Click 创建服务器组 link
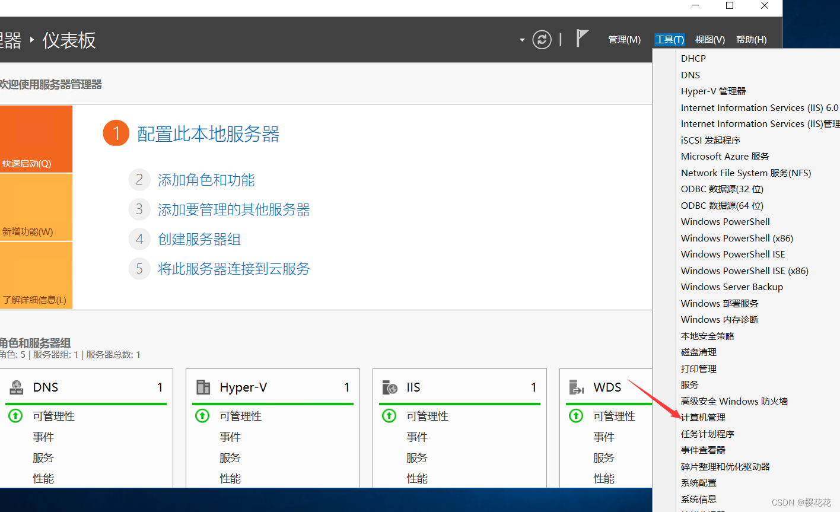 click(x=199, y=239)
